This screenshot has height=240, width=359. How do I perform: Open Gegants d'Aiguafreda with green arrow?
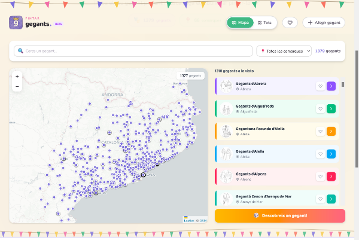[x=331, y=108]
